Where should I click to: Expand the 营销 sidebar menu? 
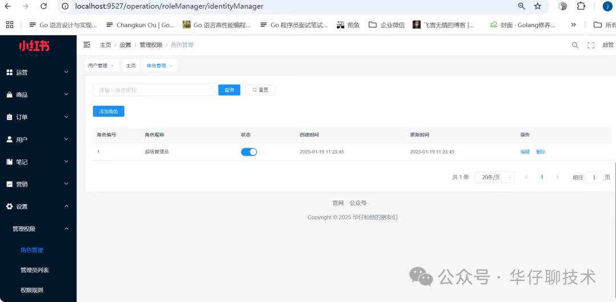38,184
